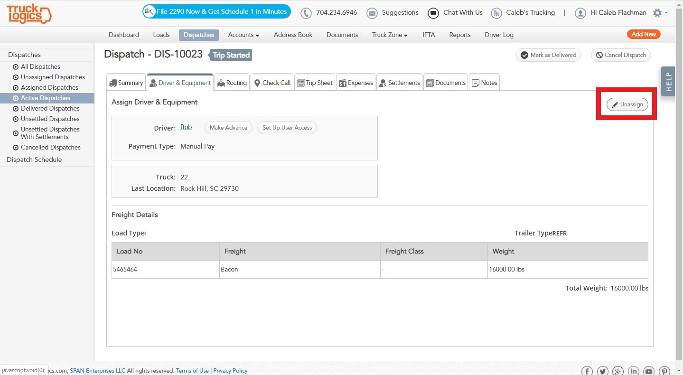Switch to the Routing tab
Image resolution: width=683 pixels, height=375 pixels.
[232, 82]
